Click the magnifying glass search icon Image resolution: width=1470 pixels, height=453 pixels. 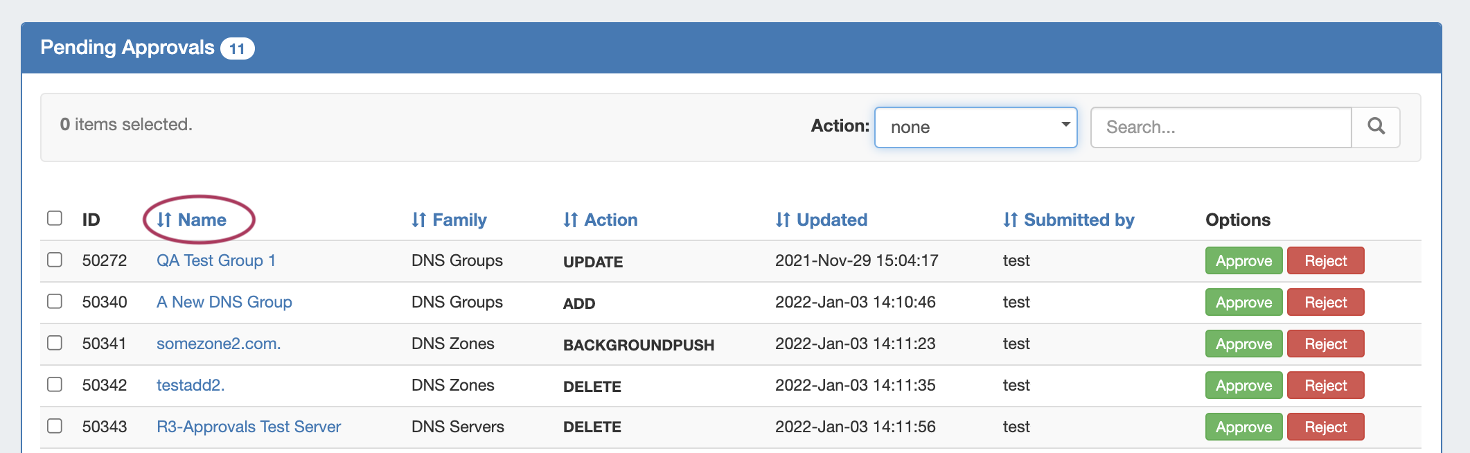1376,127
